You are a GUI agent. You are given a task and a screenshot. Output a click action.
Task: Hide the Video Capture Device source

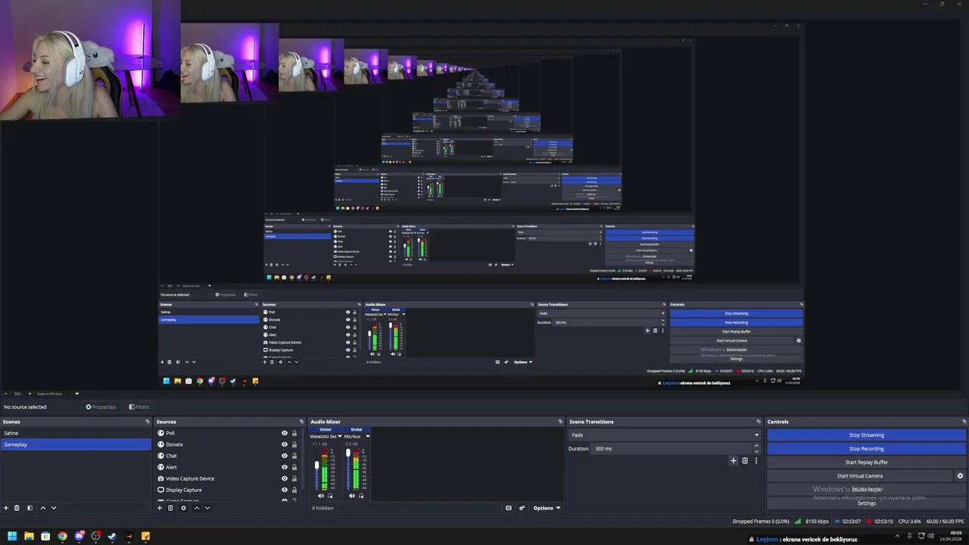pyautogui.click(x=285, y=478)
